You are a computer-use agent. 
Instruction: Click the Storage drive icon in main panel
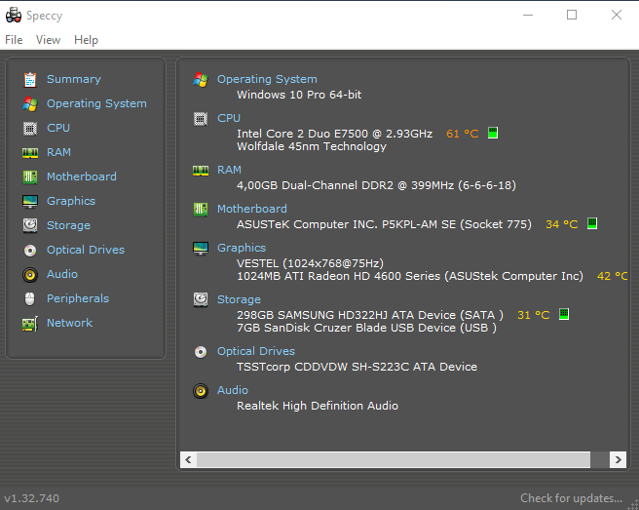tap(200, 300)
